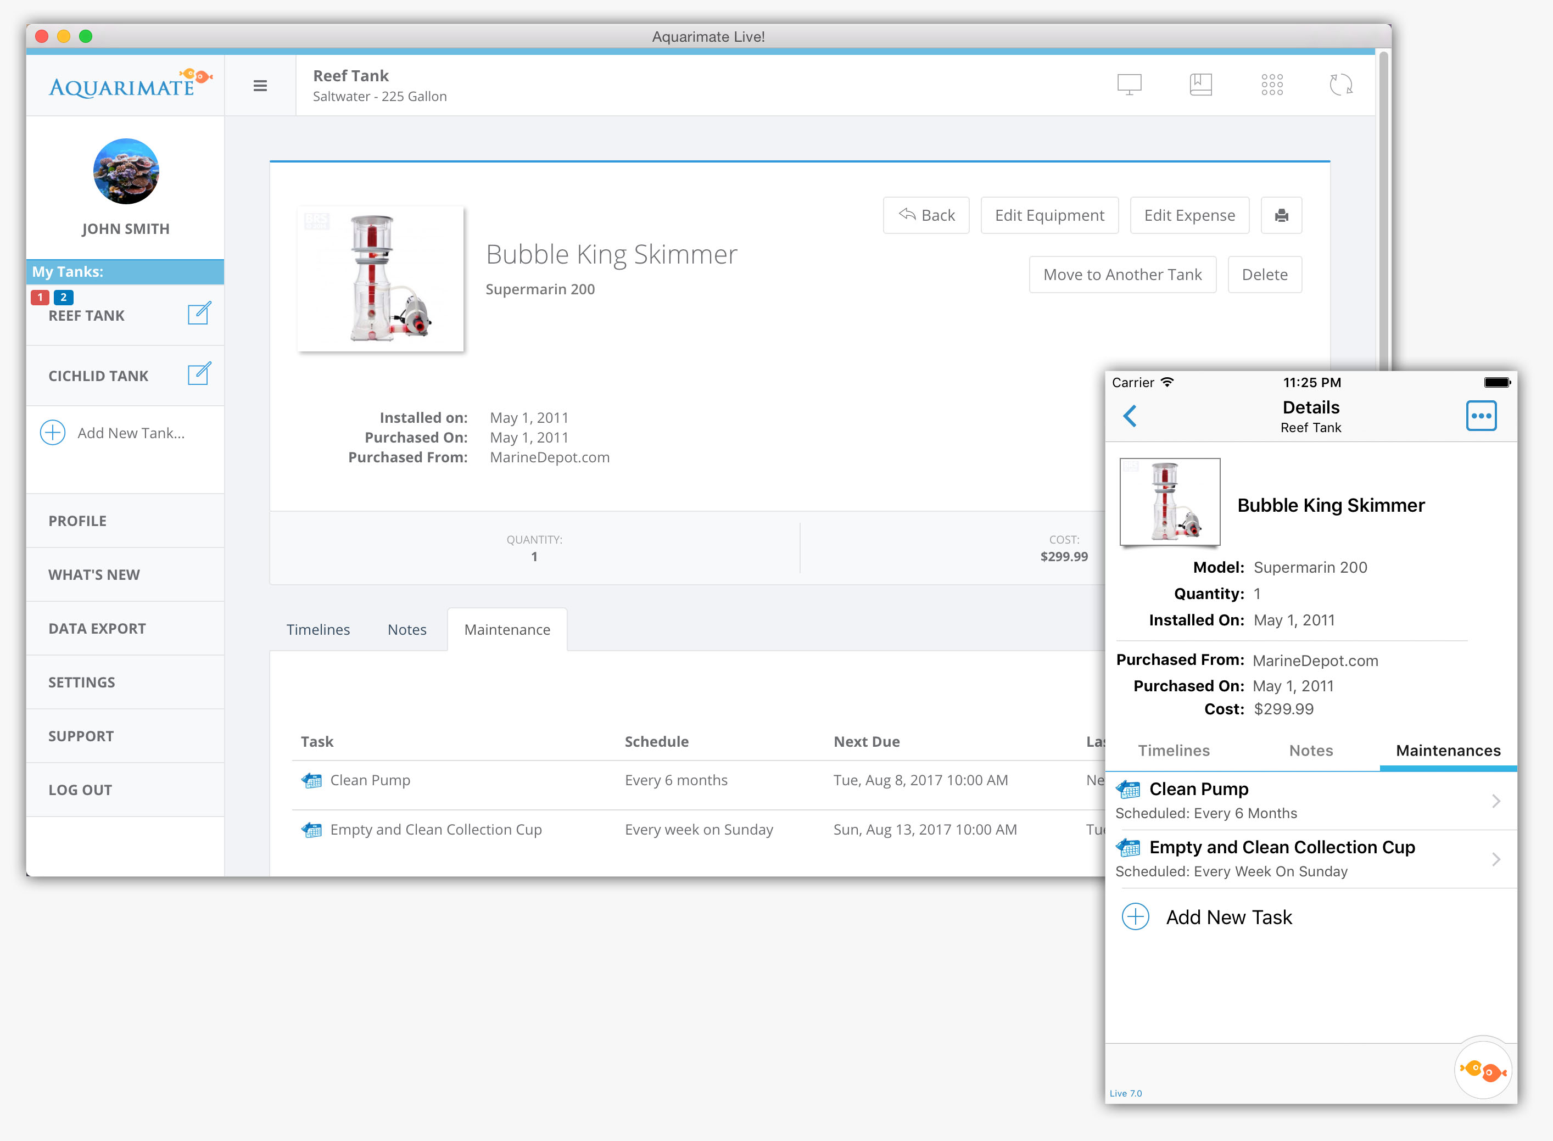Viewport: 1553px width, 1141px height.
Task: Open the nine-dot grid icon in header
Action: tap(1272, 84)
